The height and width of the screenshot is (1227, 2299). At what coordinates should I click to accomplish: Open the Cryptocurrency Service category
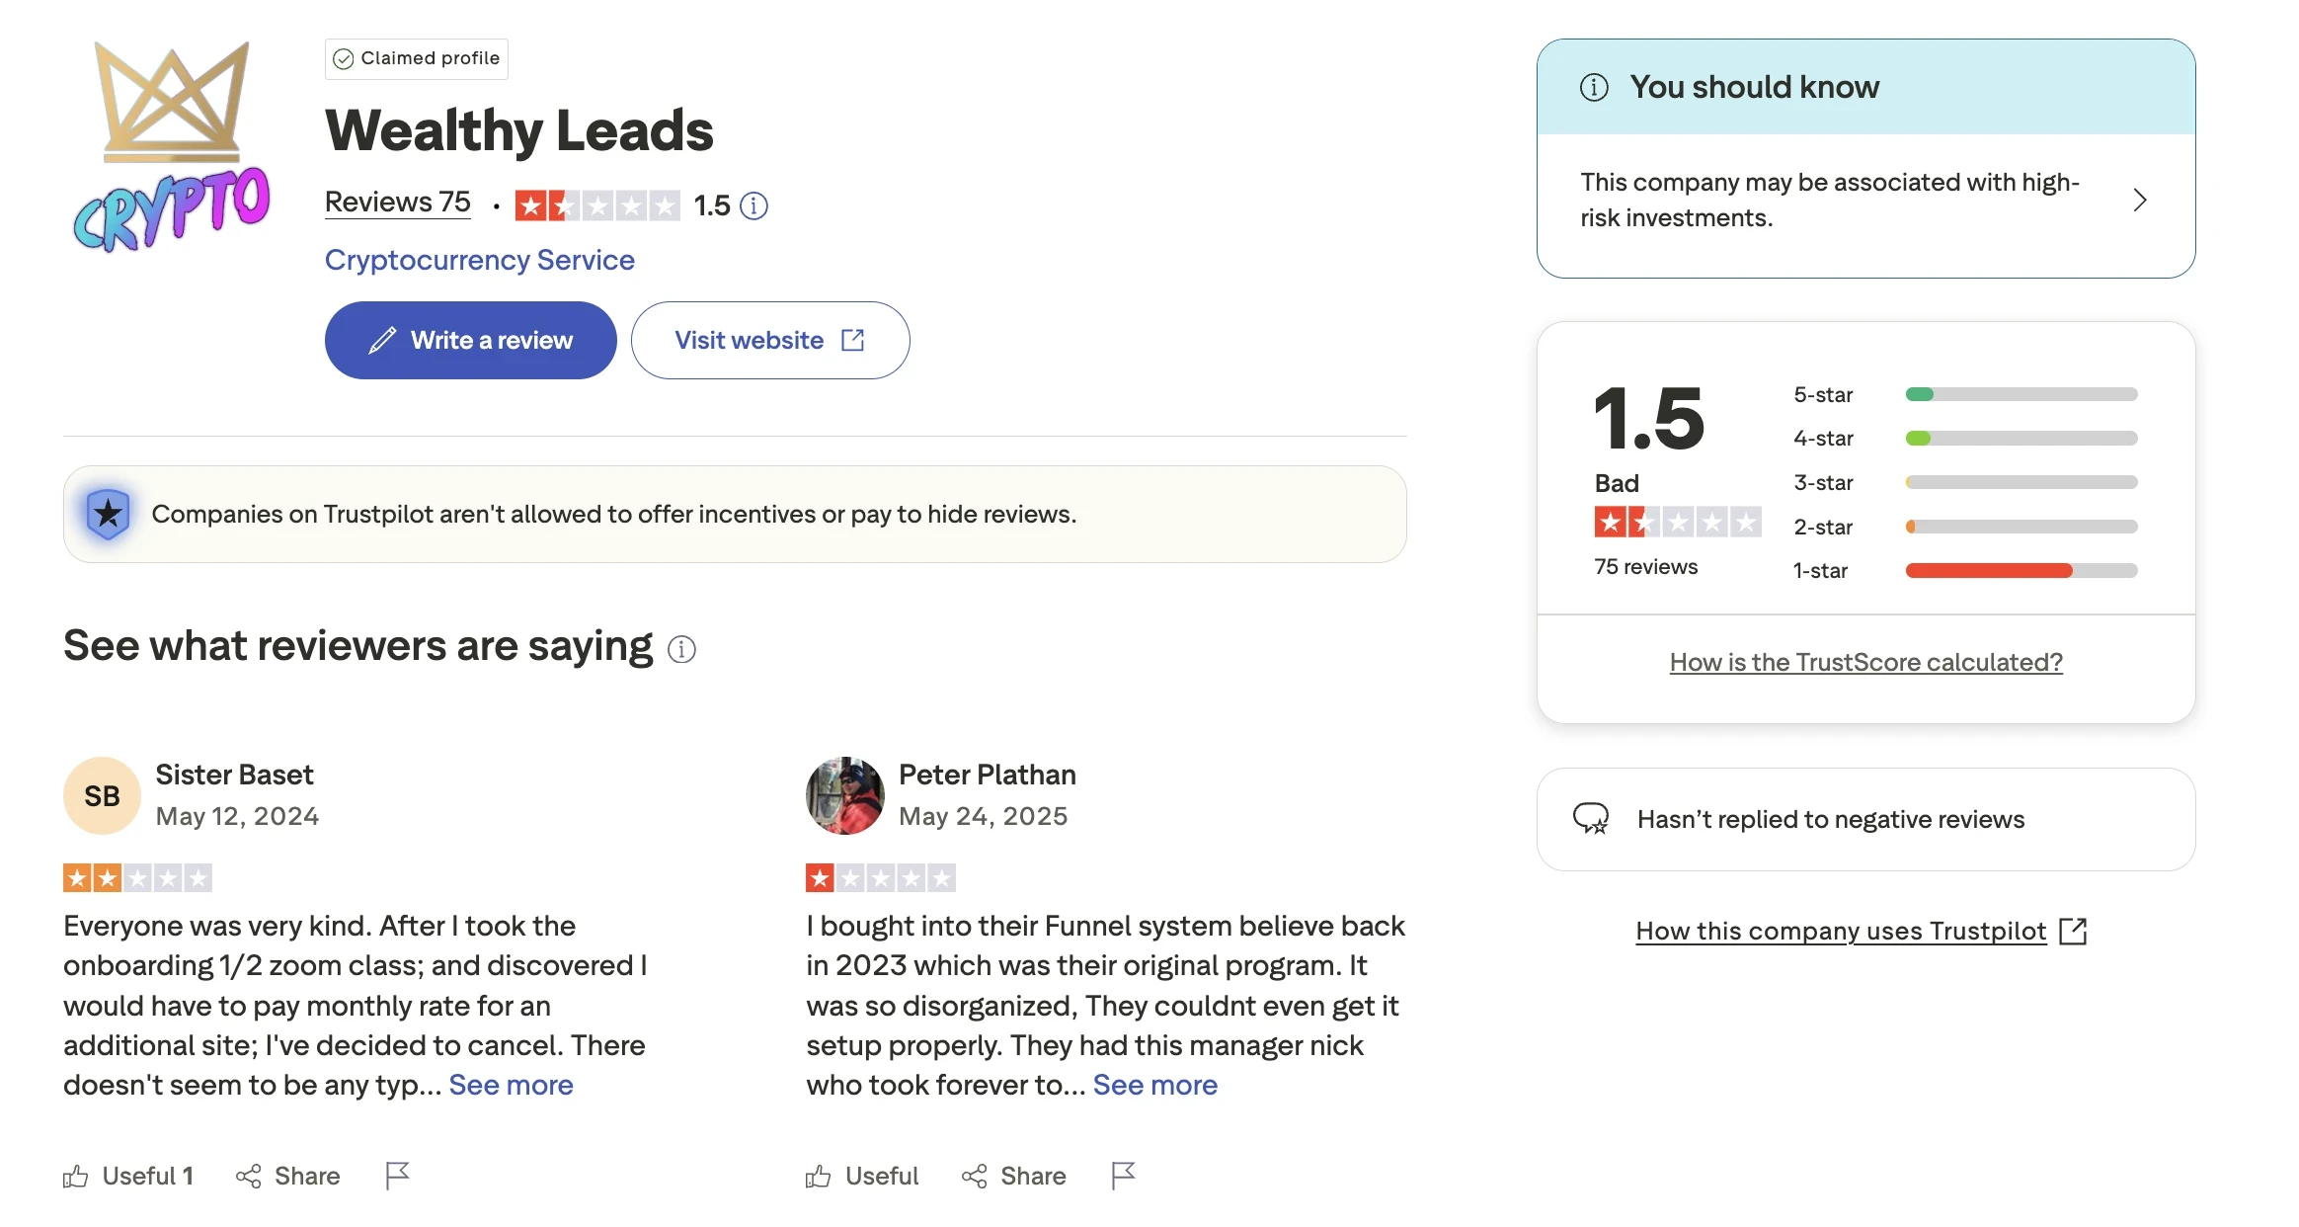coord(480,260)
